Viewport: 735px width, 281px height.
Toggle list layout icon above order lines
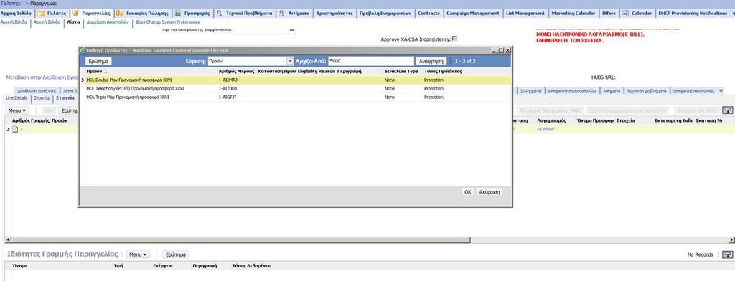click(x=727, y=110)
